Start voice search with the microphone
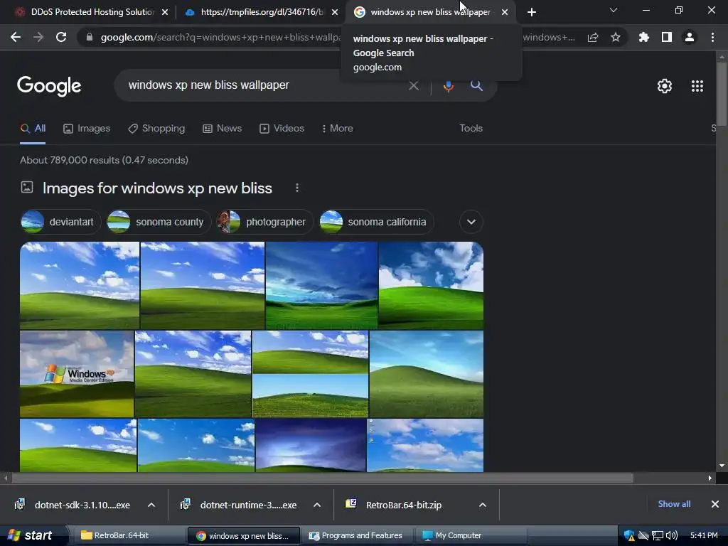 (448, 86)
